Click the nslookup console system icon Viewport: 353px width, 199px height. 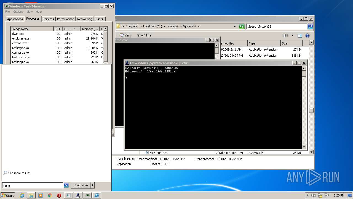127,63
